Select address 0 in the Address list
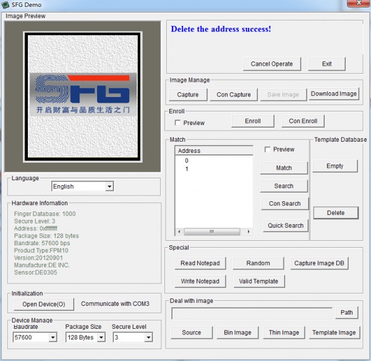Screen dimensions: 371x361 pyautogui.click(x=187, y=160)
